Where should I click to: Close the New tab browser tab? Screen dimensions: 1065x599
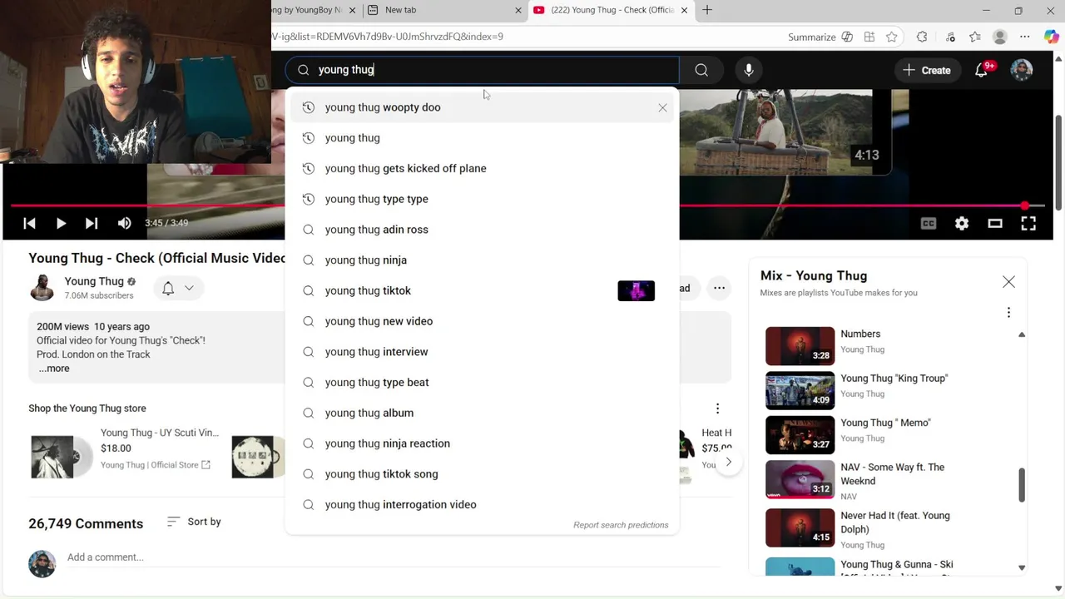click(x=518, y=10)
